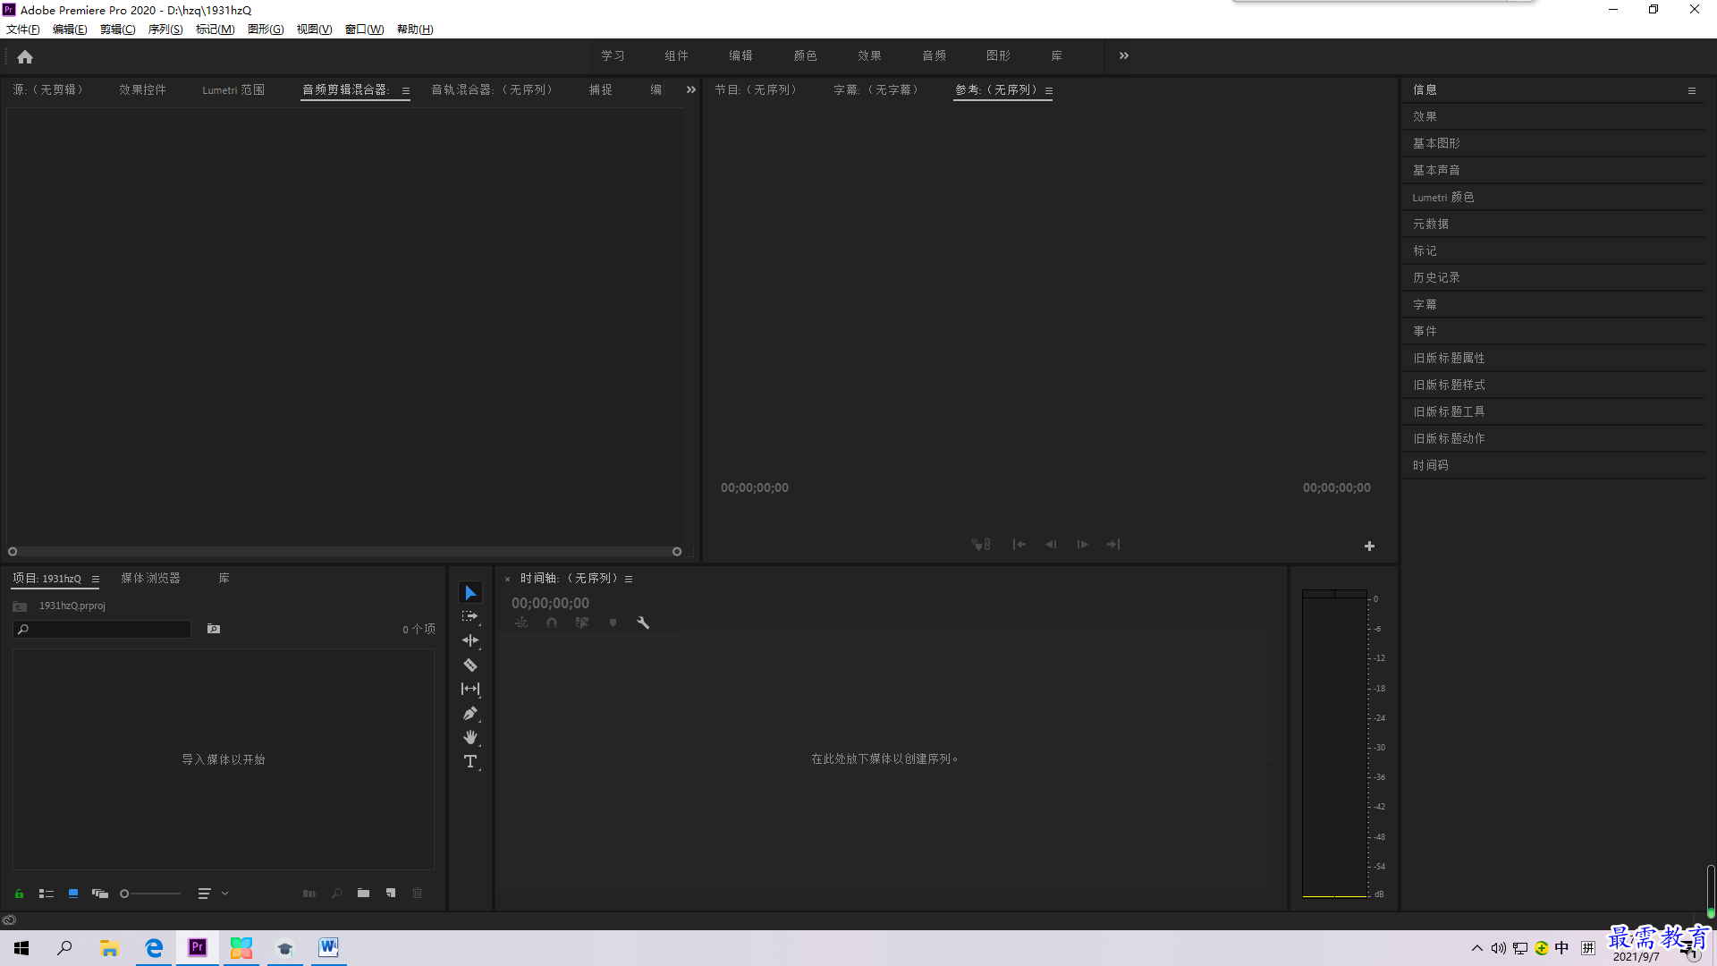Select the Ripple Edit tool
The width and height of the screenshot is (1717, 966).
[x=470, y=641]
